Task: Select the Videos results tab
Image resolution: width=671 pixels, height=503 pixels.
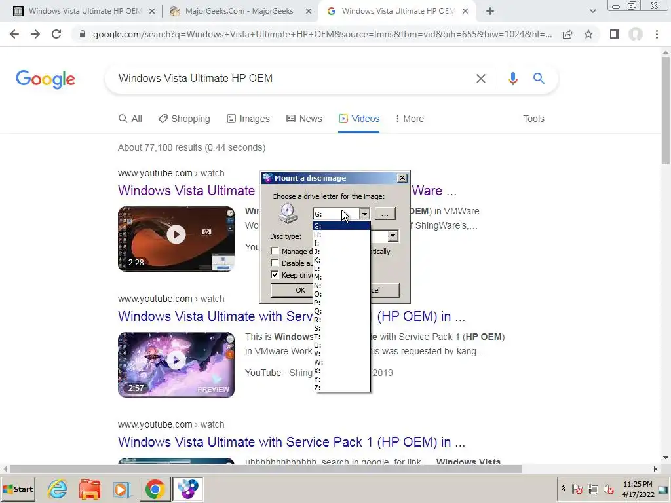Action: pyautogui.click(x=358, y=119)
